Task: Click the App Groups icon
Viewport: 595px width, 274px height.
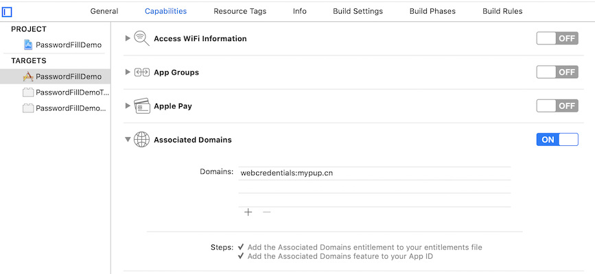Action: (x=142, y=73)
